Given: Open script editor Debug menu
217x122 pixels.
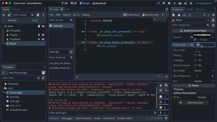Looking at the screenshot, I should coord(86,15).
